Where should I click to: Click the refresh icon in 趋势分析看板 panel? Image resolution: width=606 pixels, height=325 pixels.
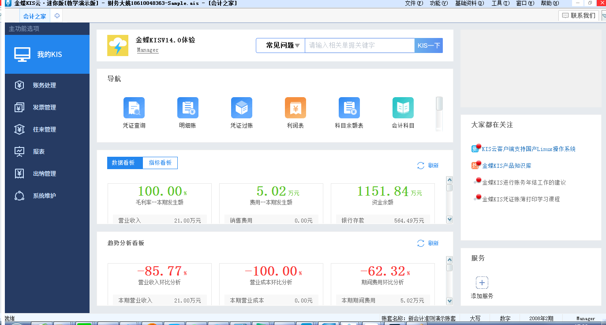pyautogui.click(x=421, y=243)
